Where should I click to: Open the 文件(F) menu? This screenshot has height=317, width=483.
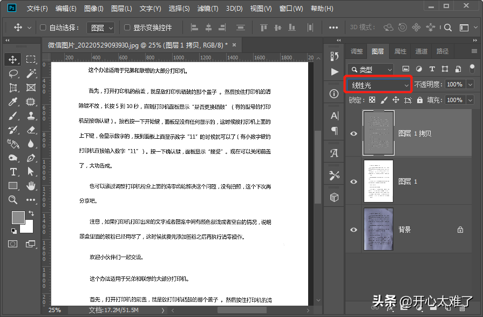tap(37, 9)
